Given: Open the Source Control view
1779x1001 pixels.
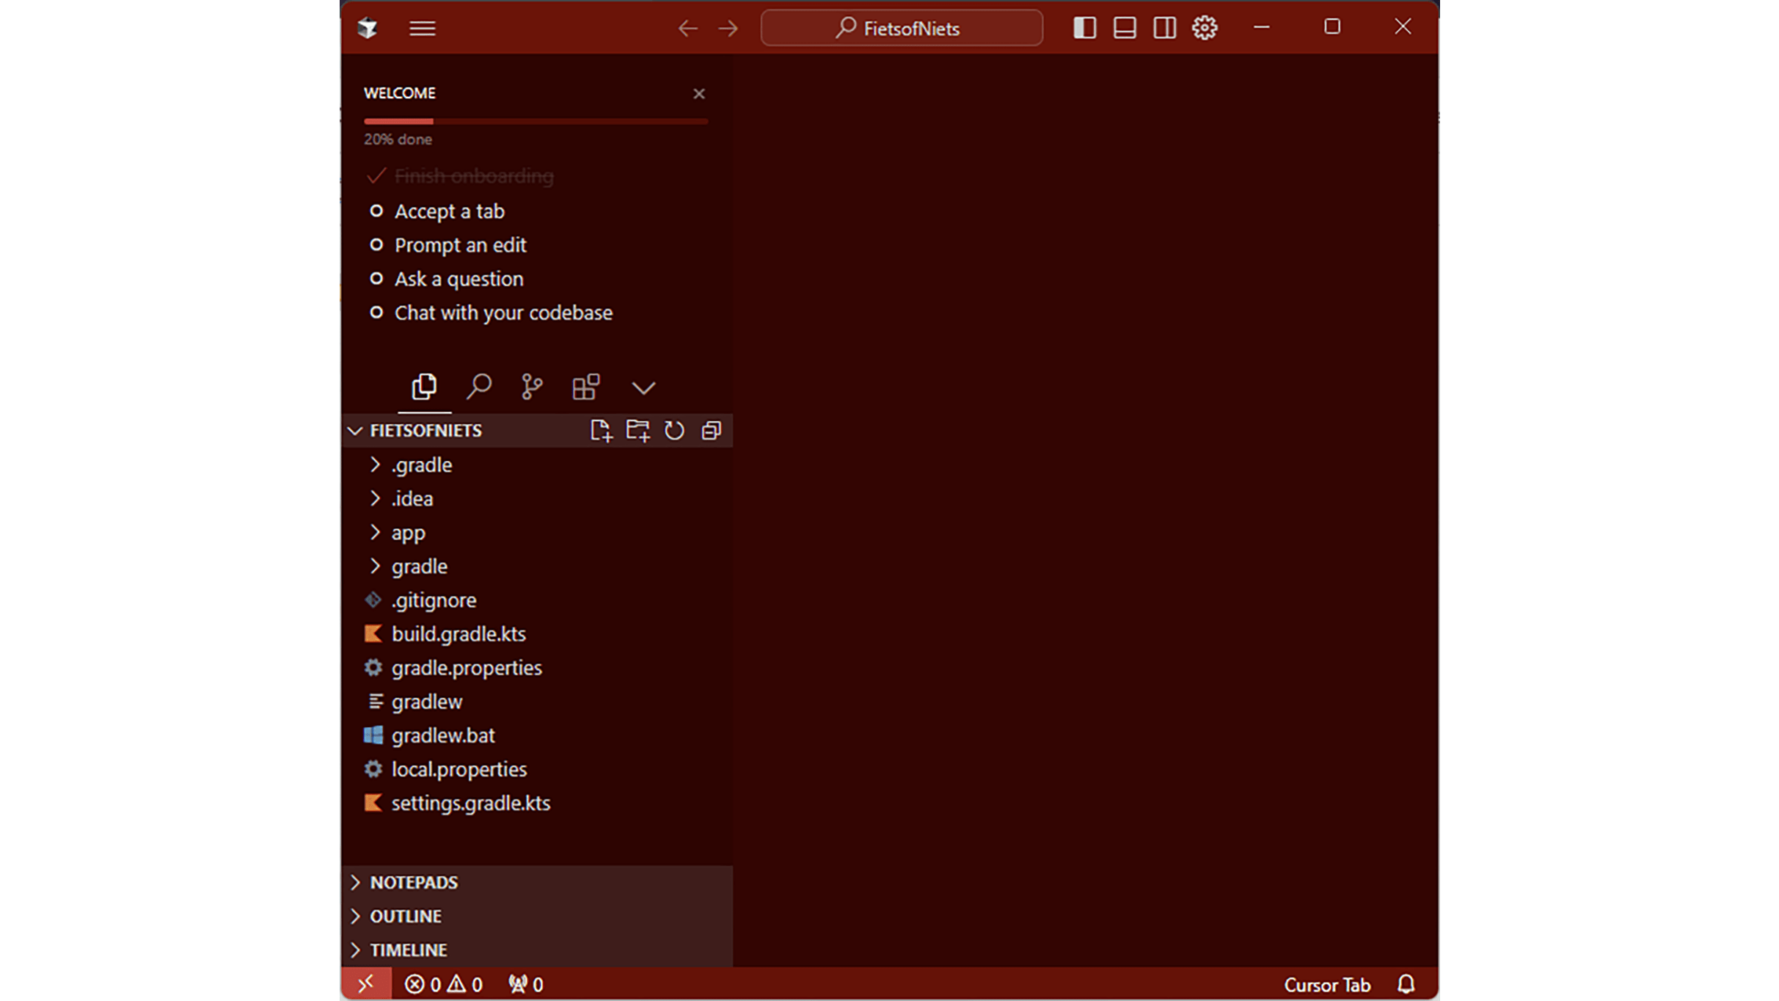Looking at the screenshot, I should (531, 386).
